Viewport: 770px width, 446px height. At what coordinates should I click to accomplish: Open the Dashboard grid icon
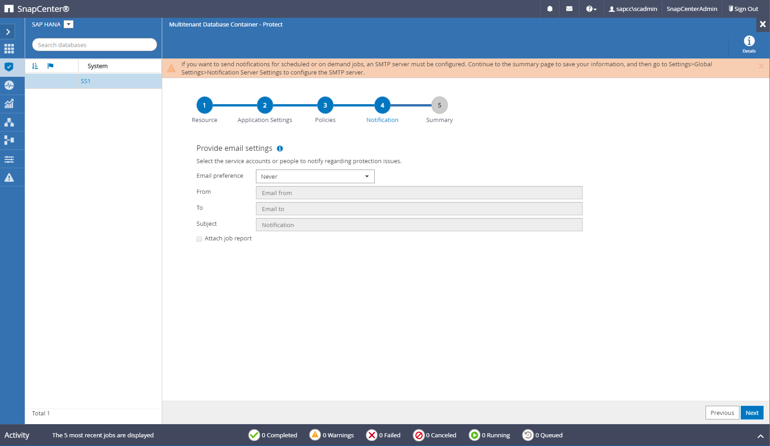pyautogui.click(x=9, y=48)
